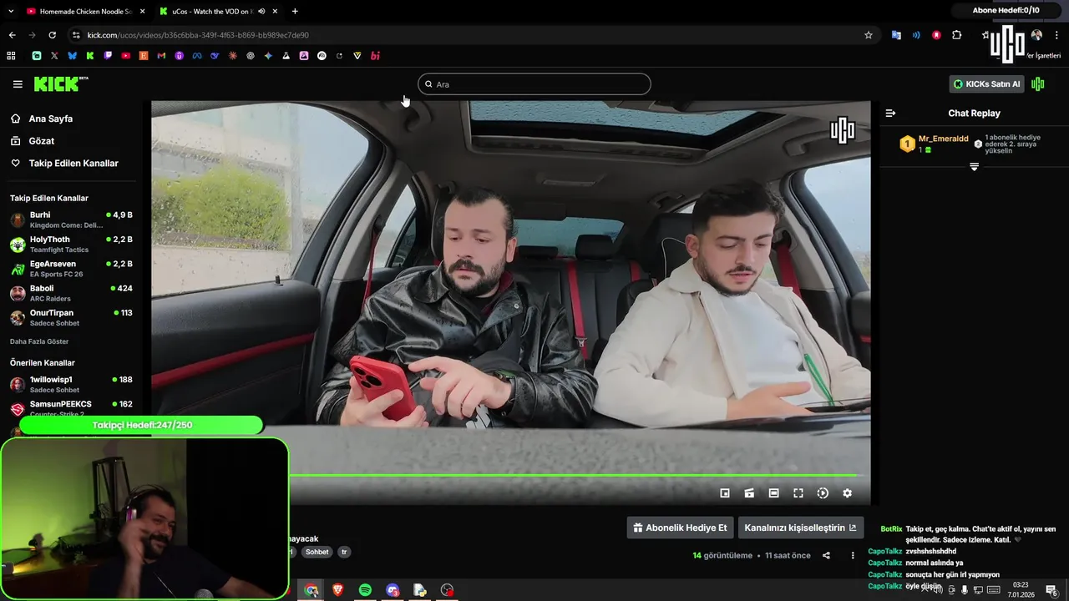The height and width of the screenshot is (601, 1069).
Task: Seek along the green video progress bar
Action: 576,476
